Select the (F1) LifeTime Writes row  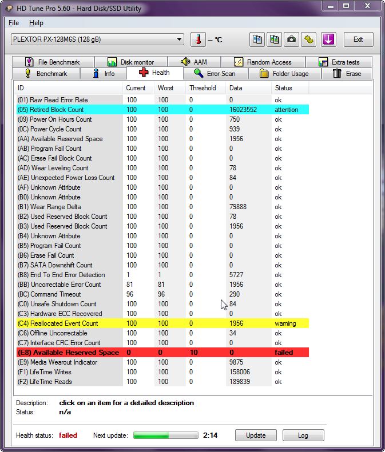click(x=163, y=372)
